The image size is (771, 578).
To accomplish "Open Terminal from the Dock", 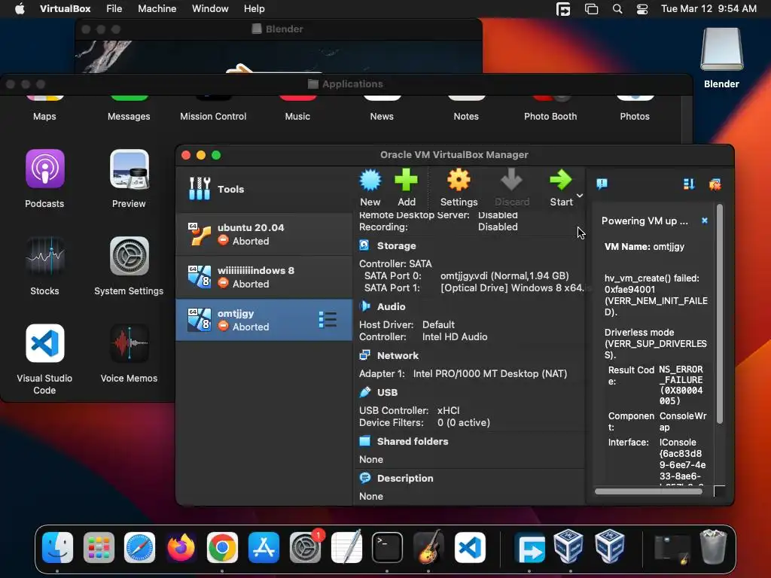I will 387,548.
